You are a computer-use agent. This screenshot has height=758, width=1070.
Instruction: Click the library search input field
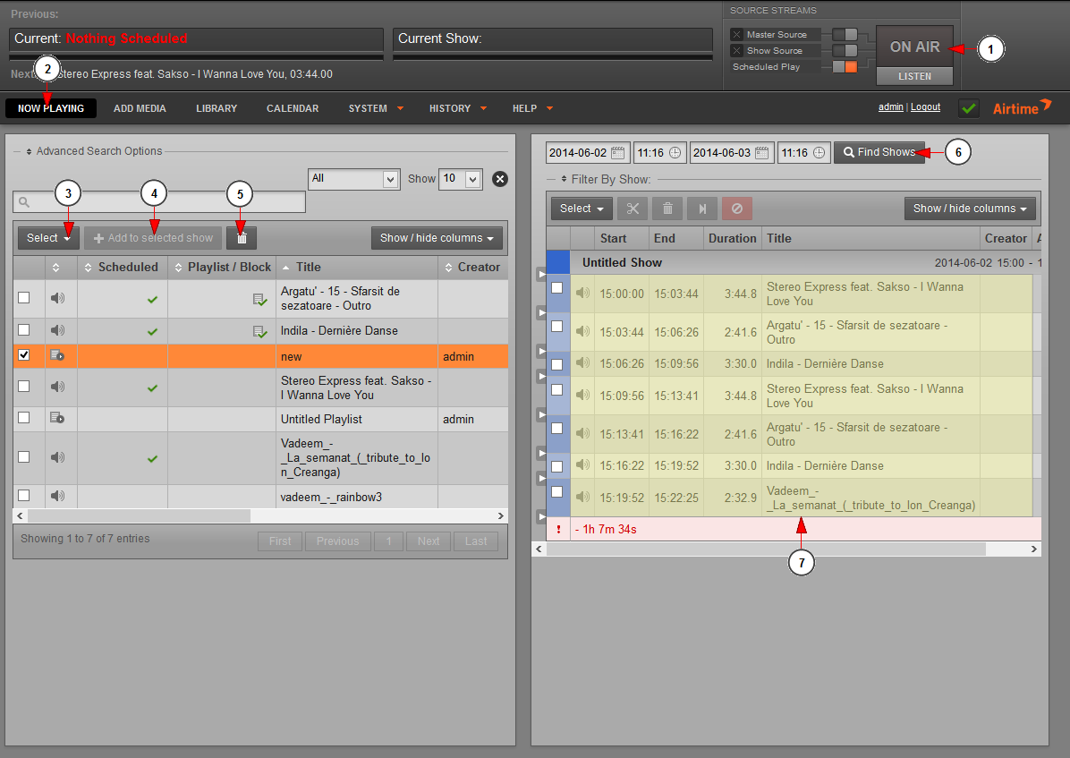point(159,201)
